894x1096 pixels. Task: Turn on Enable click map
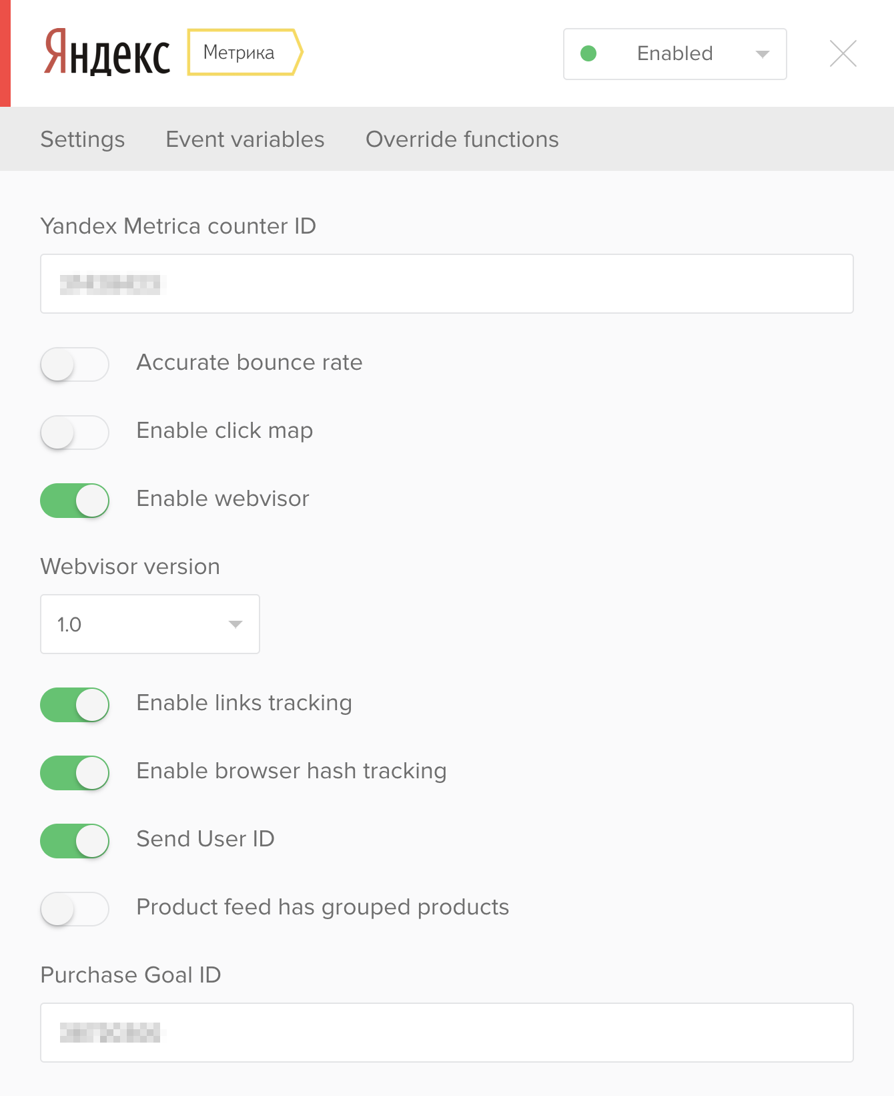pos(75,433)
